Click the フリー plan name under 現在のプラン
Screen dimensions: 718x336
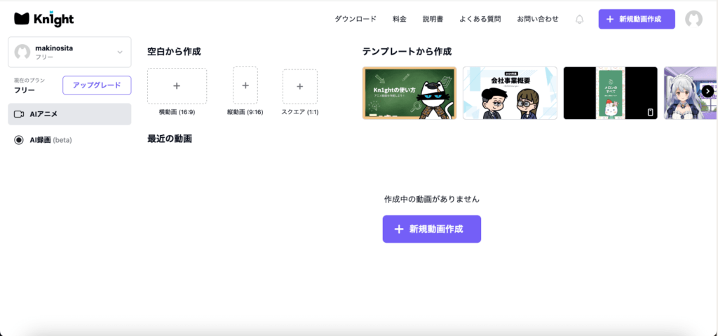(x=25, y=90)
